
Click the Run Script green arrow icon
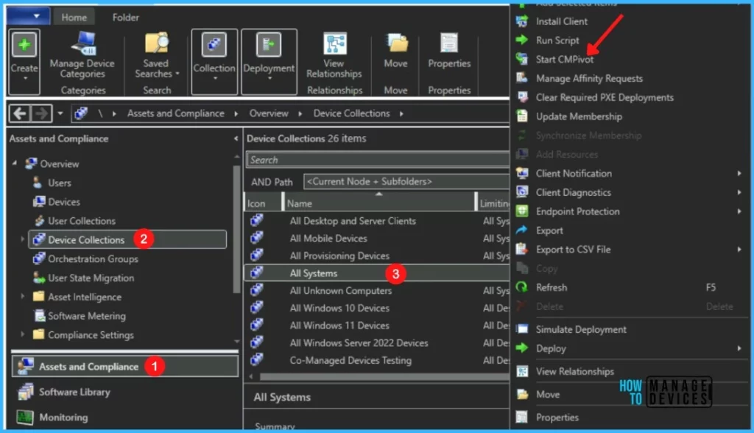click(x=522, y=41)
